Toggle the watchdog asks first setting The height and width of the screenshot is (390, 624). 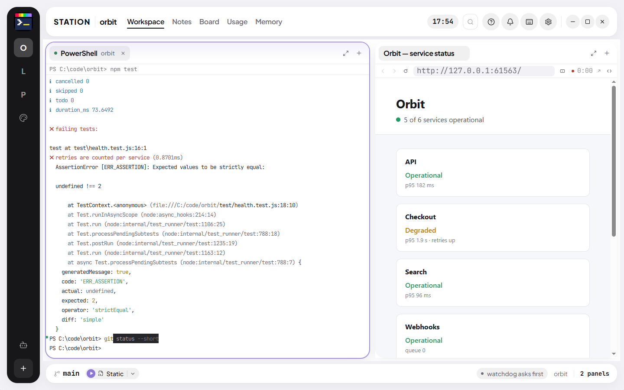[x=512, y=374]
